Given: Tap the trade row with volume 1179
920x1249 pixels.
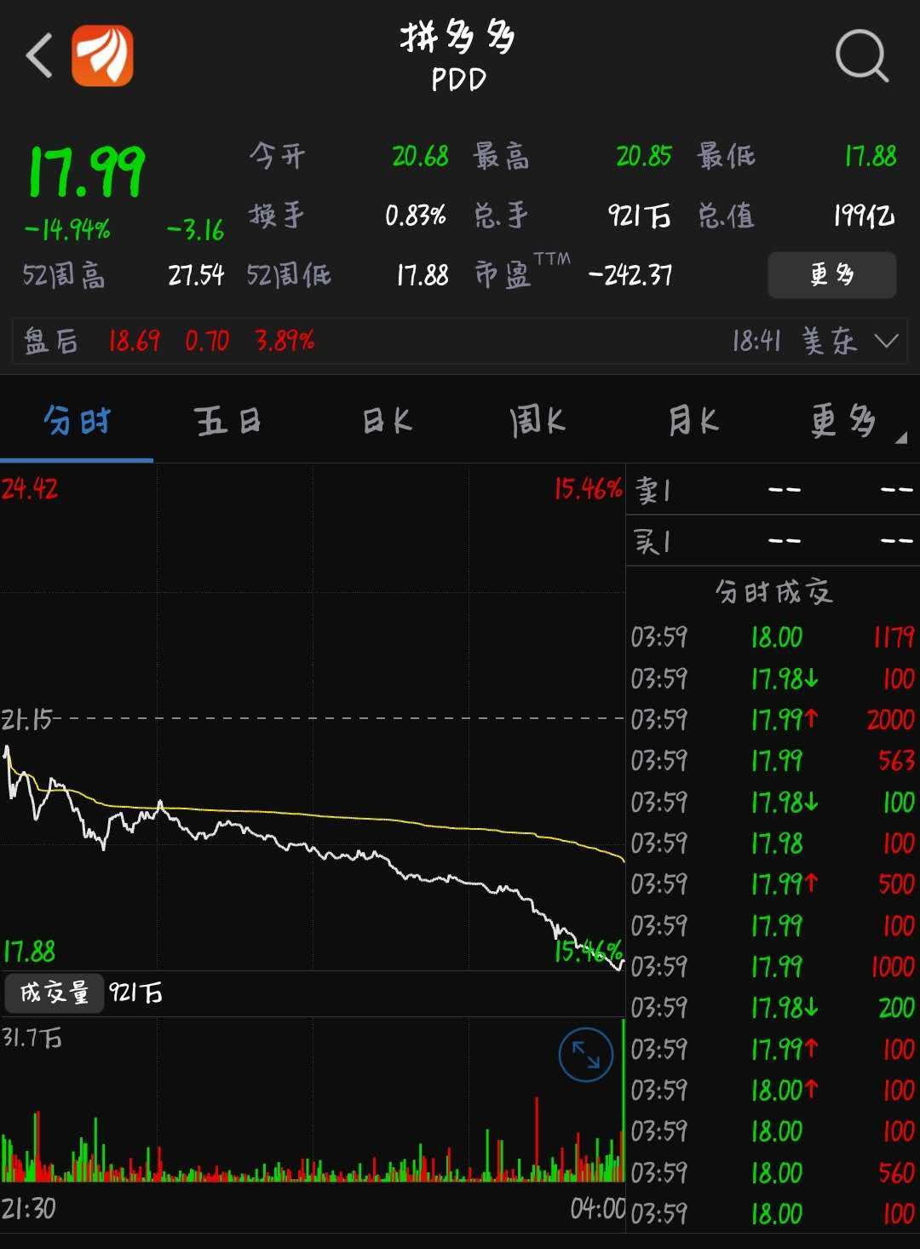Looking at the screenshot, I should [x=773, y=637].
